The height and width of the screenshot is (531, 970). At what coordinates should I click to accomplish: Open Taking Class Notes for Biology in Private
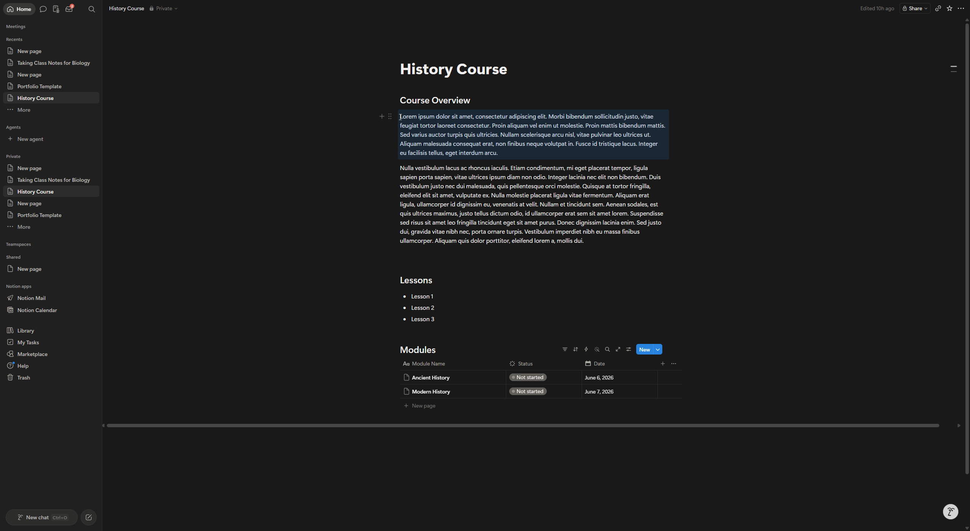[51, 180]
